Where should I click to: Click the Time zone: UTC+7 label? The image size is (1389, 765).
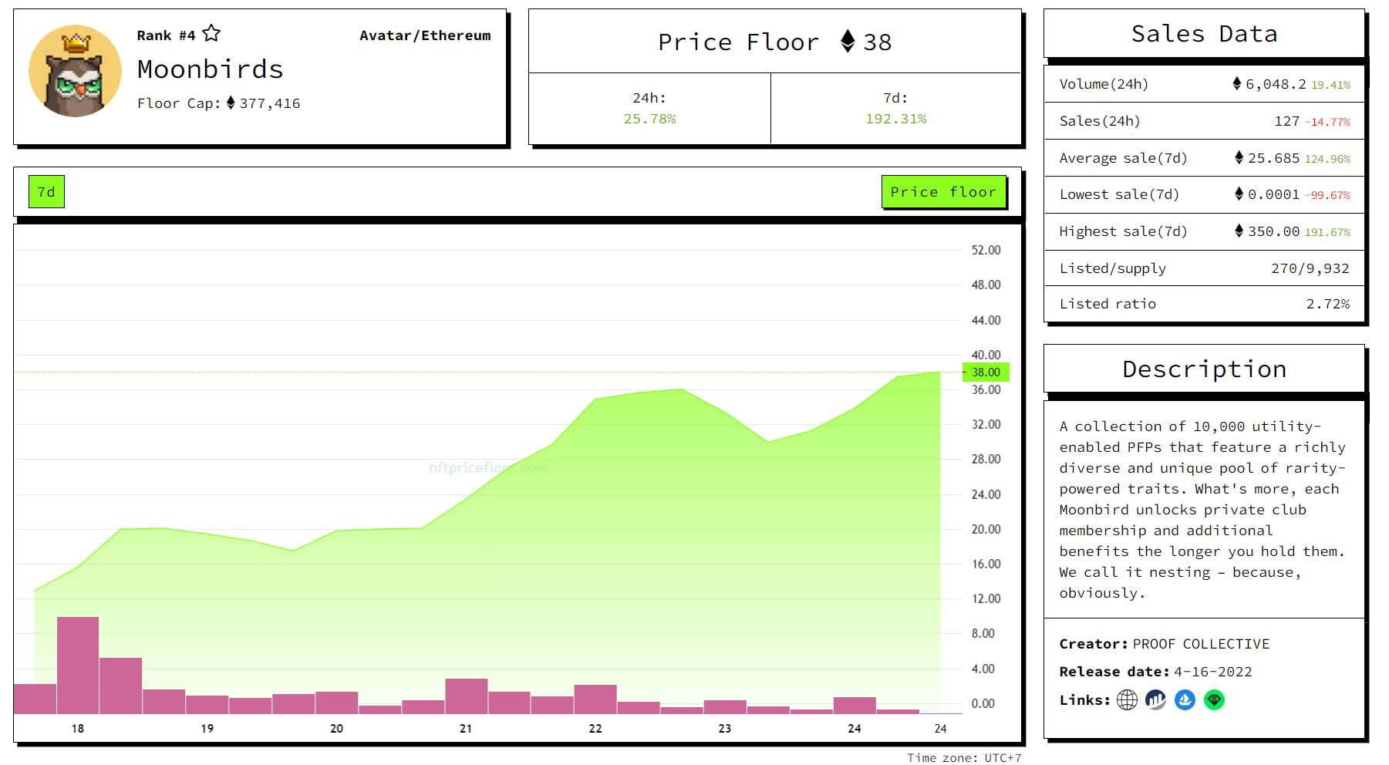point(964,757)
